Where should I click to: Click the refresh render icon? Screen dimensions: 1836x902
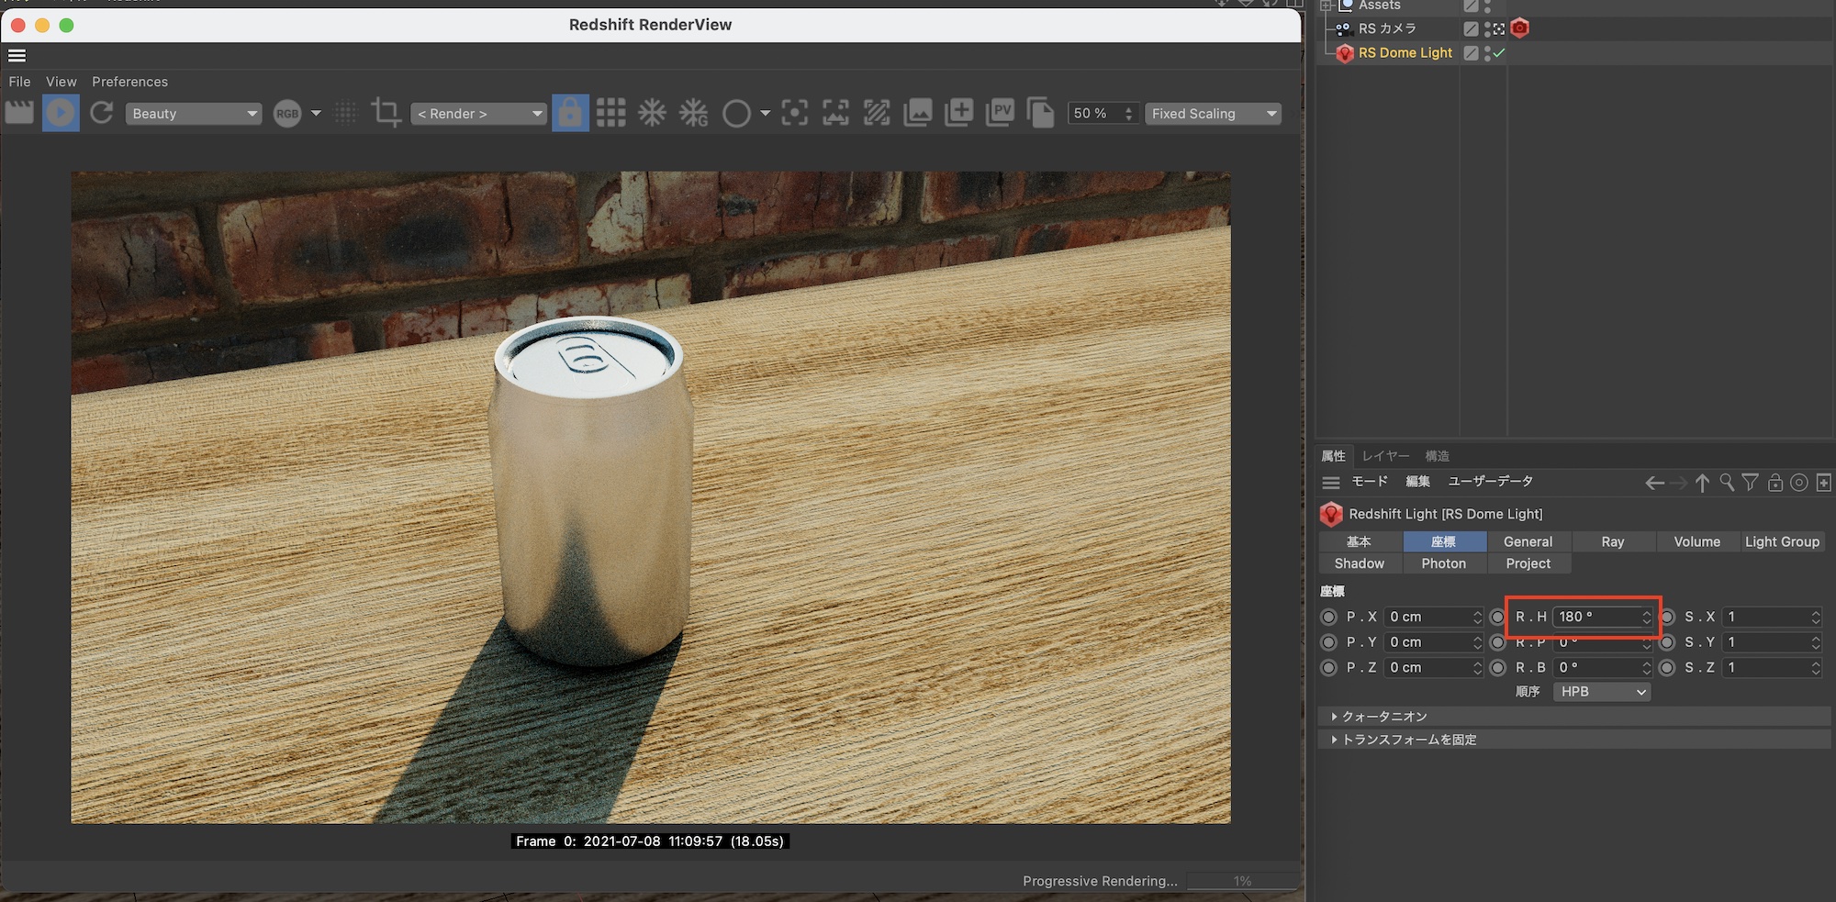102,113
